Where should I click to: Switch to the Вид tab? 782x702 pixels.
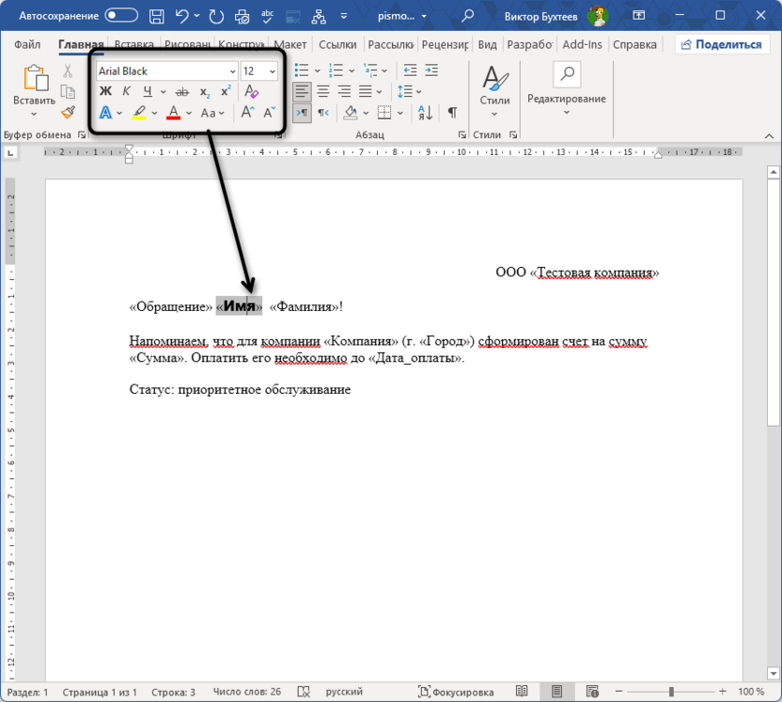pos(487,44)
